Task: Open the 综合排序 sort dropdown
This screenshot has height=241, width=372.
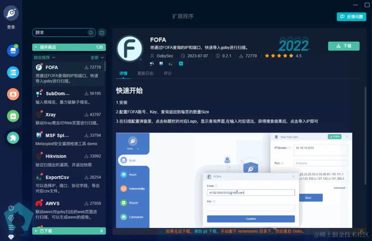Action: 44,57
